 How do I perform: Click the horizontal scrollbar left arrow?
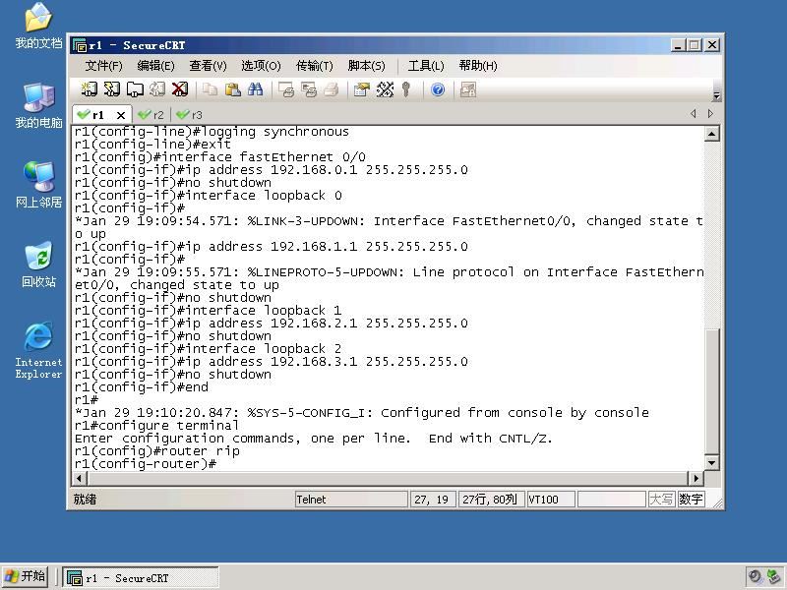point(79,478)
